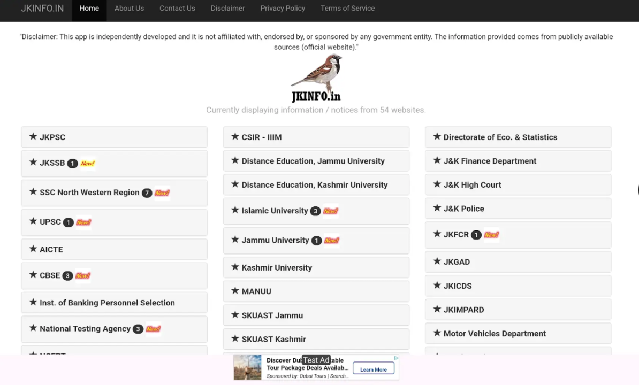Image resolution: width=639 pixels, height=385 pixels.
Task: Open SKUAST Jammu row
Action: (316, 315)
